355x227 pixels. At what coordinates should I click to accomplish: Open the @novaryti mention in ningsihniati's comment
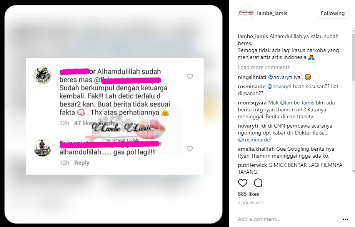coord(280,77)
